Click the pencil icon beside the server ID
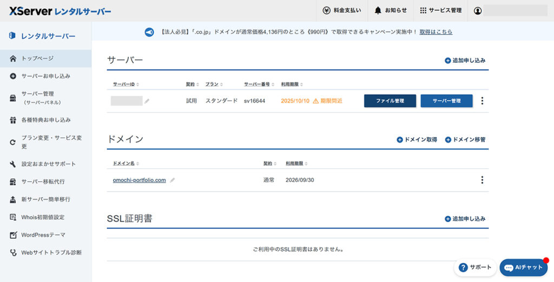The height and width of the screenshot is (282, 554). click(147, 101)
